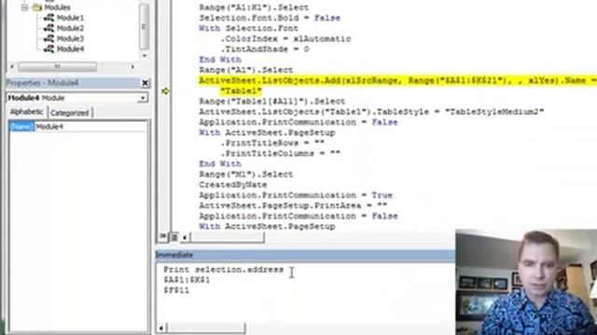Click the Selection.Font.Bold = False line
The image size is (597, 335).
pyautogui.click(x=270, y=18)
